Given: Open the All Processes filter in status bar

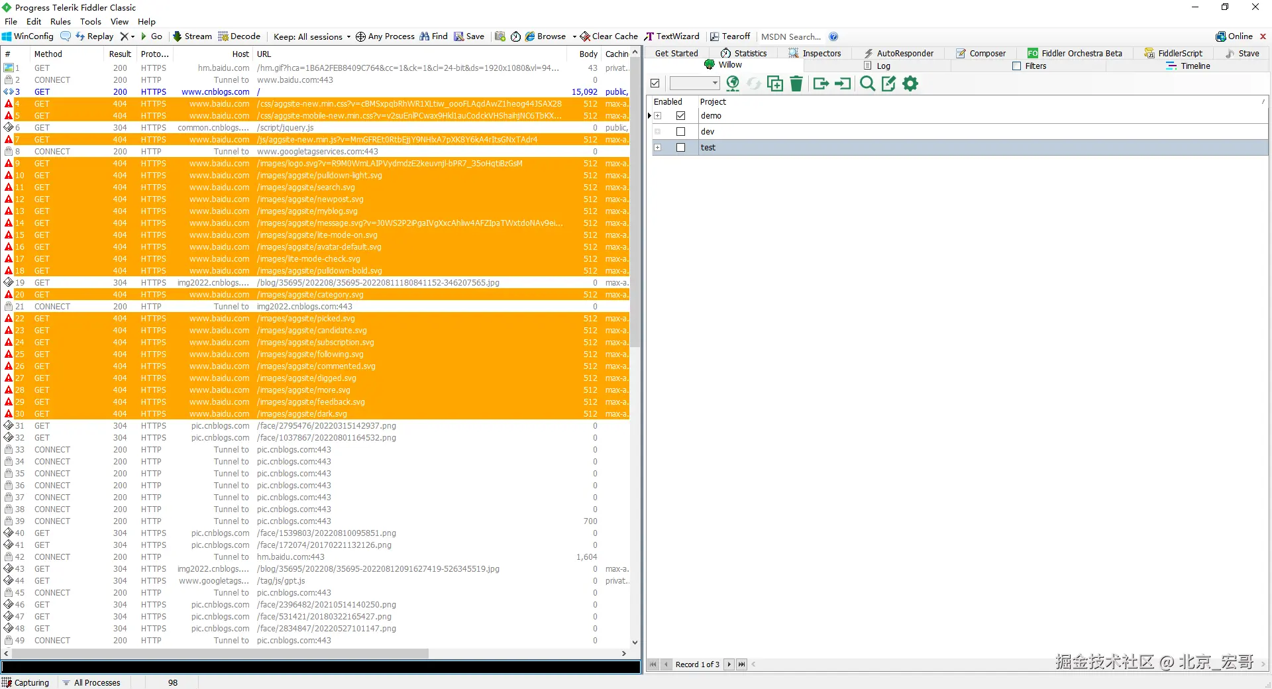Looking at the screenshot, I should click(x=91, y=682).
